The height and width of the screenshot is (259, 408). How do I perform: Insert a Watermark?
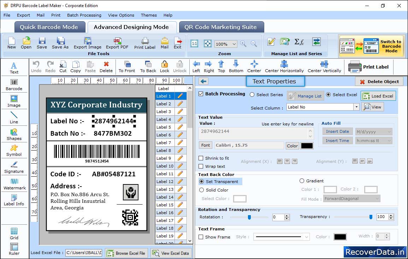14,184
